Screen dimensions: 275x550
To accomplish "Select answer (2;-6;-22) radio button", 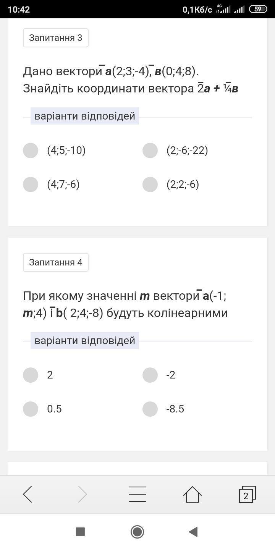I will point(150,150).
